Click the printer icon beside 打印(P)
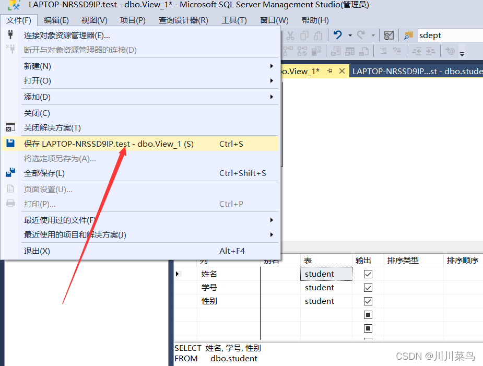 point(10,203)
